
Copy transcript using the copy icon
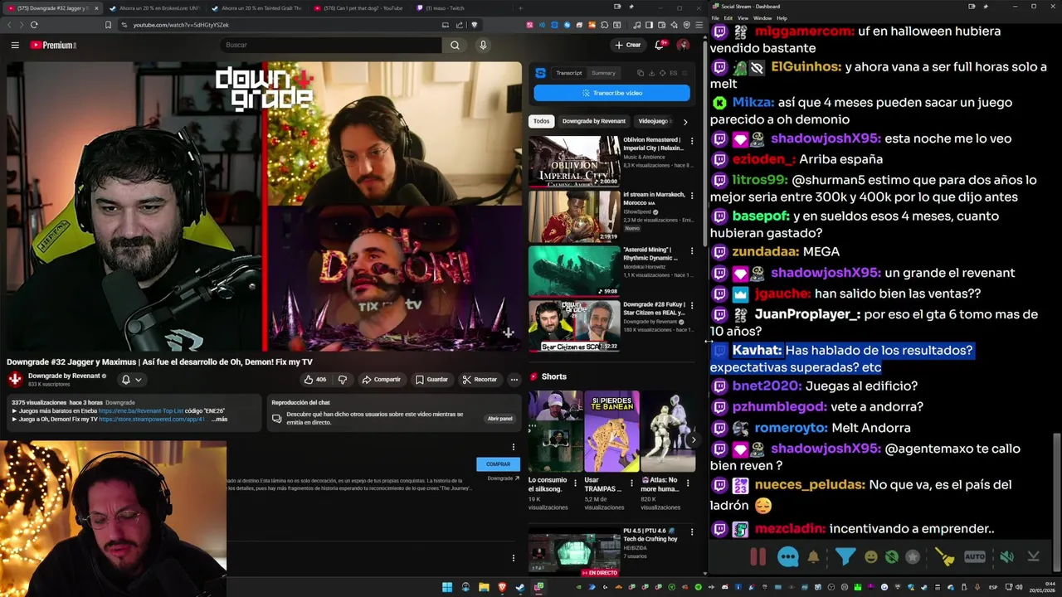click(x=641, y=73)
